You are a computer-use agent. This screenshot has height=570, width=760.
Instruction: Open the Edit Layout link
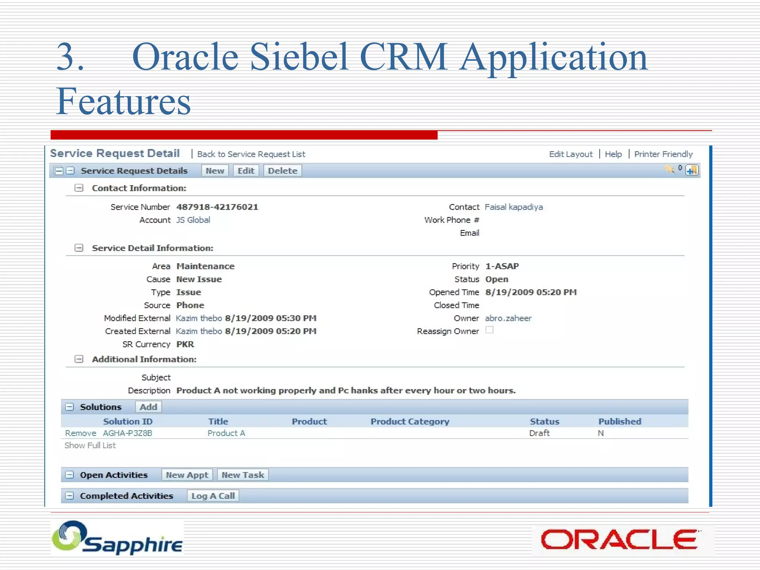coord(571,154)
